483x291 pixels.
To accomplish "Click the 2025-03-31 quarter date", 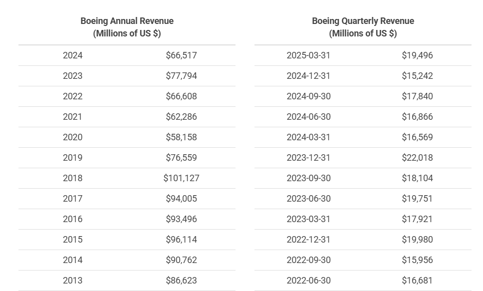I will [x=308, y=55].
